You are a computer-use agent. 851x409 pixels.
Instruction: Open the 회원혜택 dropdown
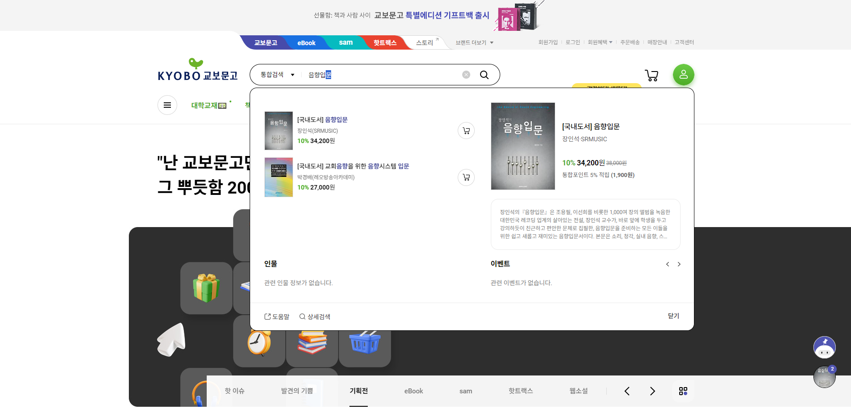tap(600, 42)
